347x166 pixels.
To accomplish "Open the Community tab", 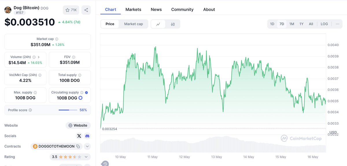I will (182, 10).
